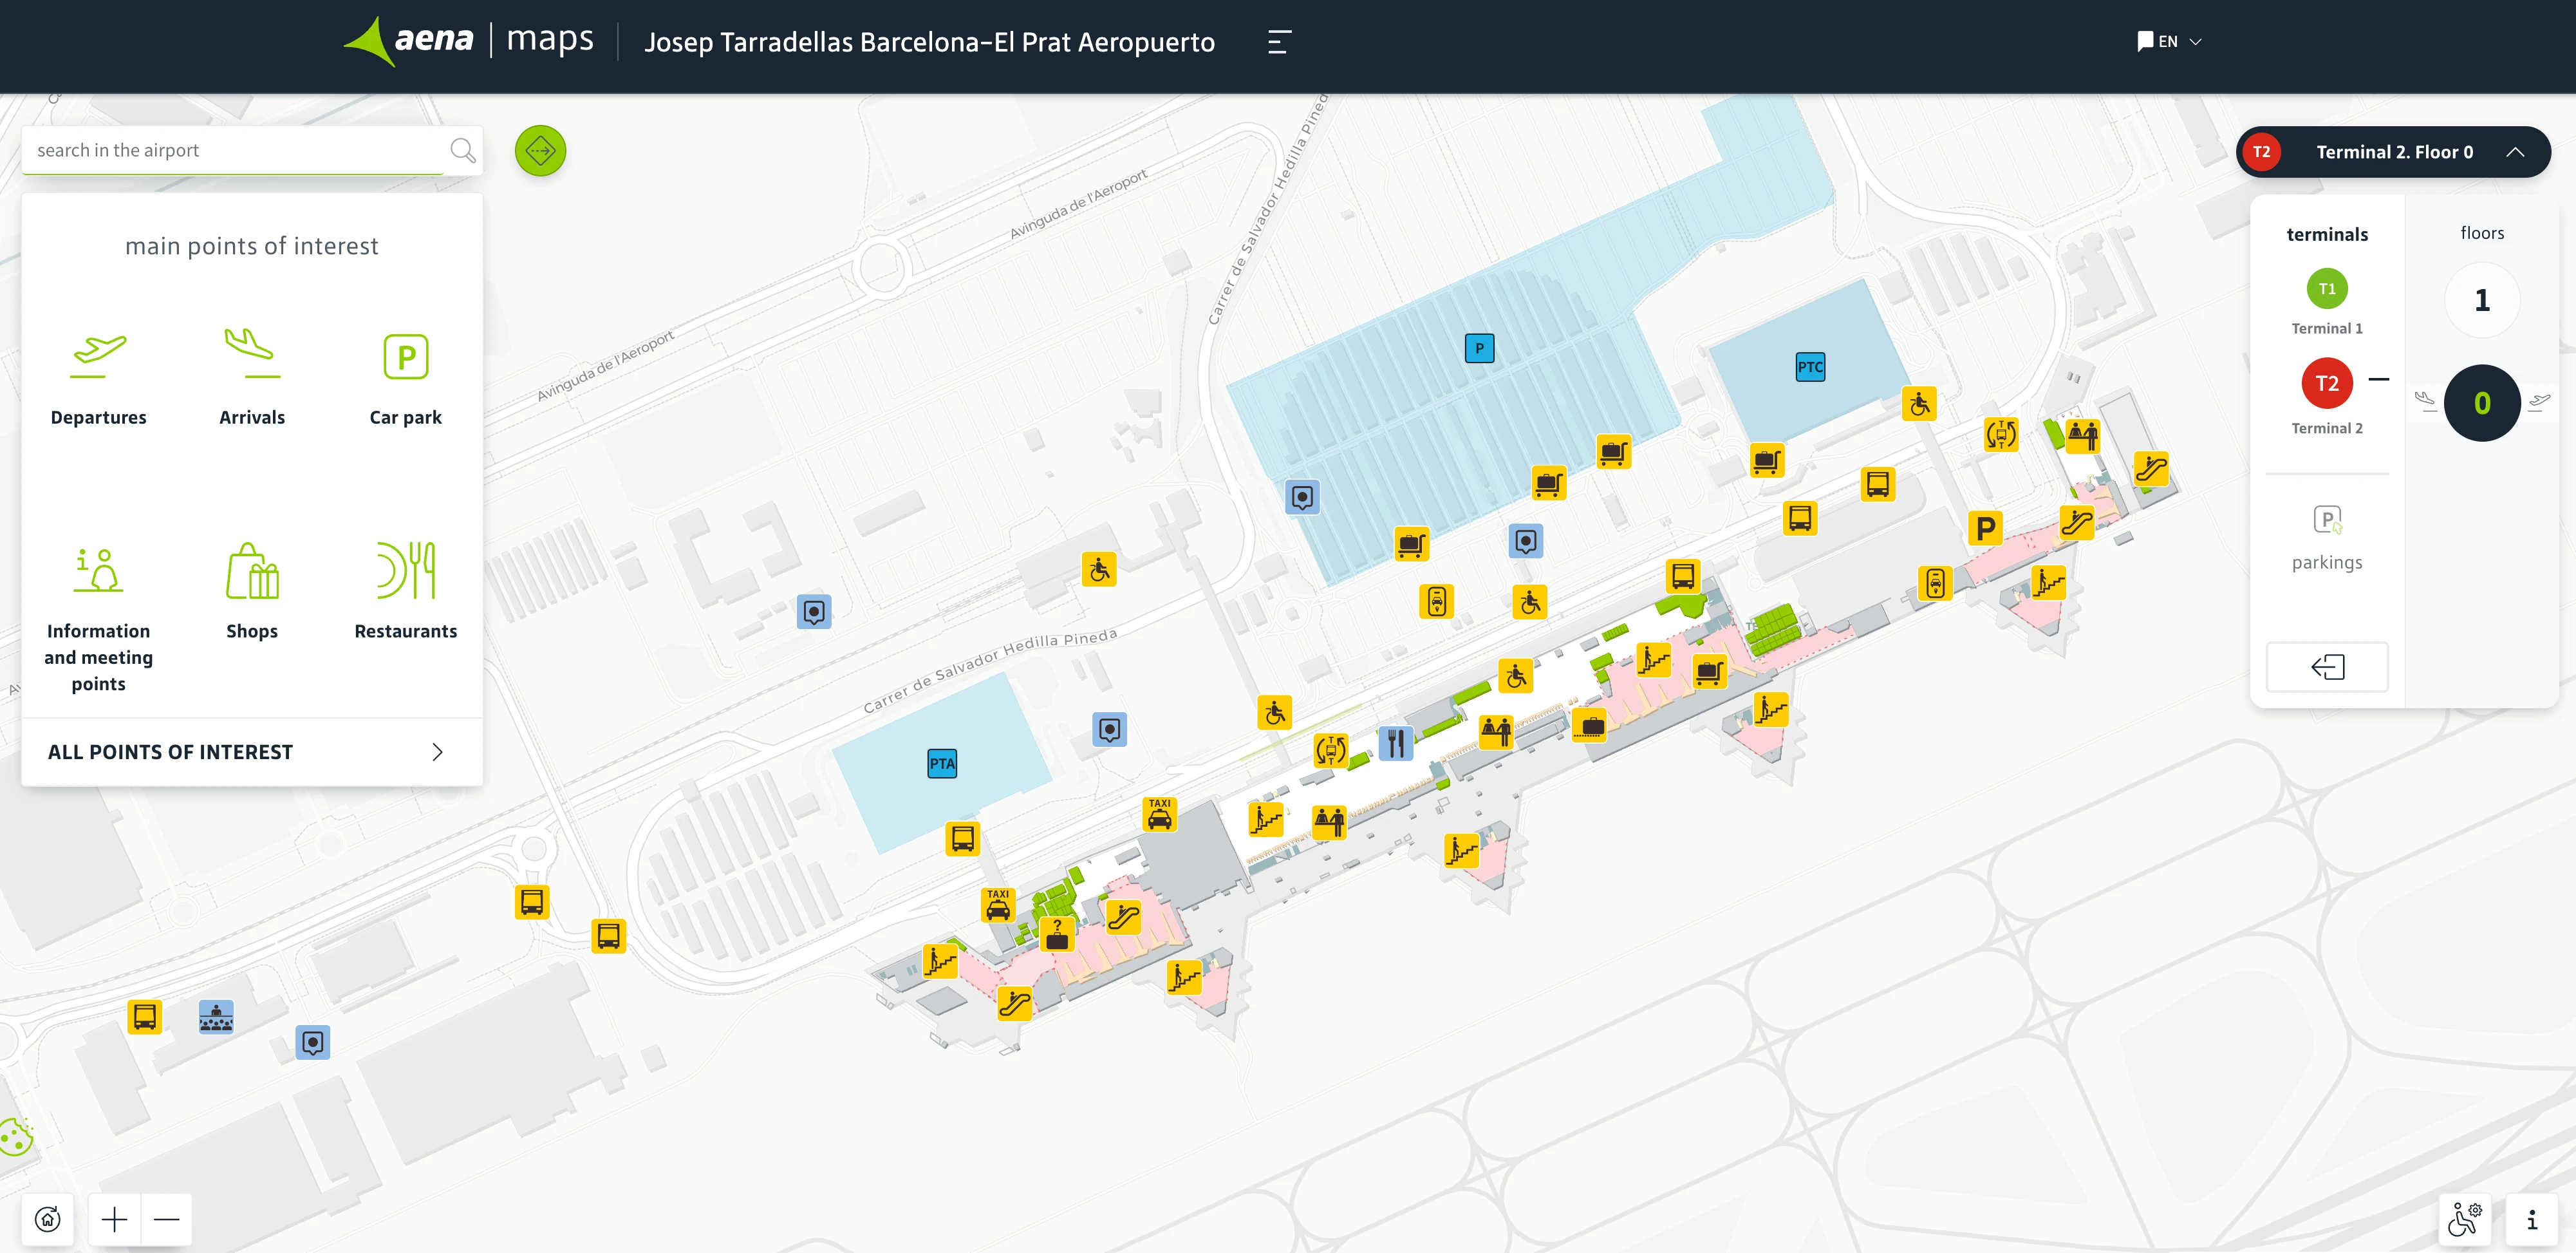Click the search magnifier icon

click(462, 151)
